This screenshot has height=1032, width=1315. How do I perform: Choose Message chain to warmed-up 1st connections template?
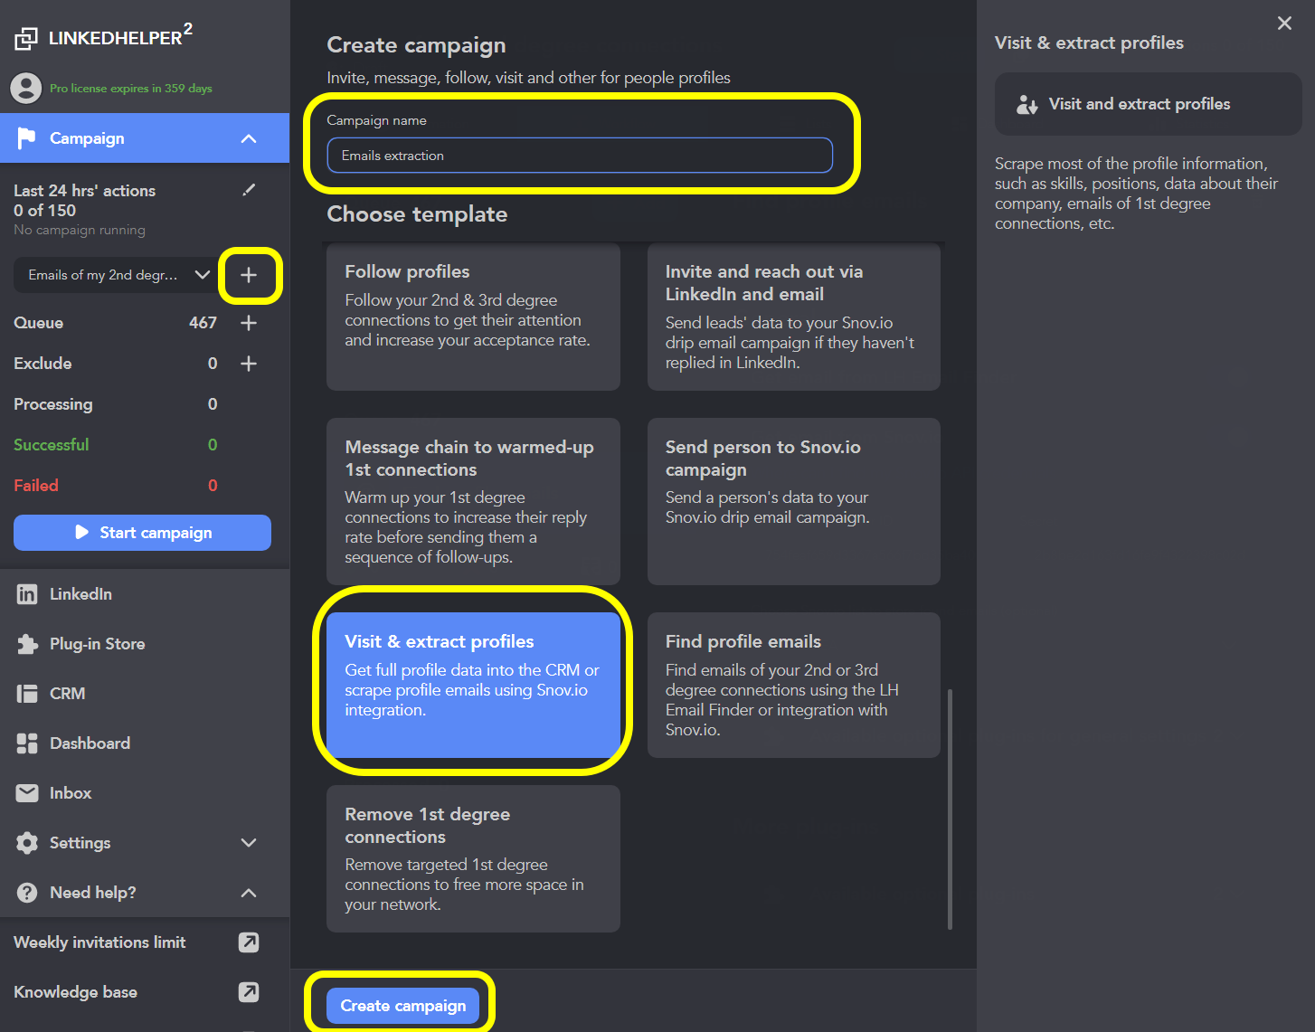click(x=473, y=501)
